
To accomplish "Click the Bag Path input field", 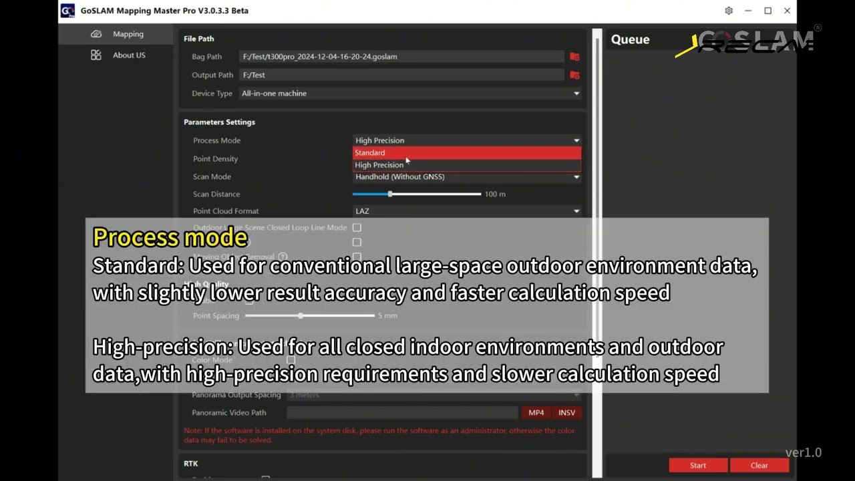I will point(402,57).
